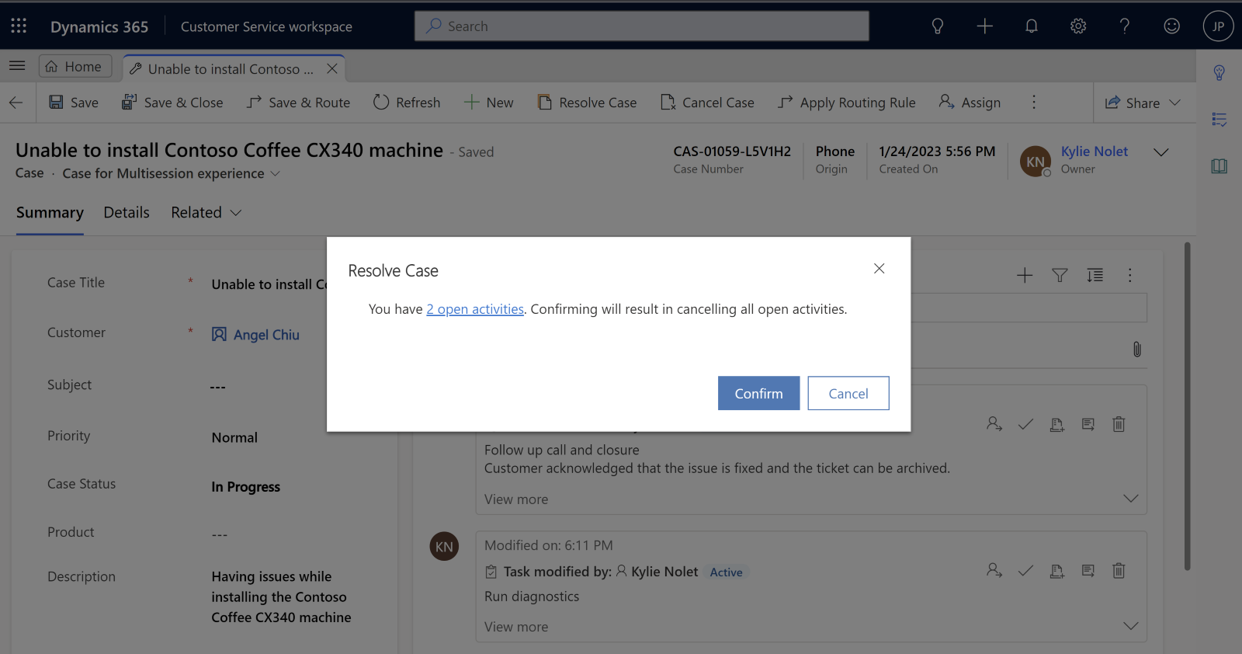The height and width of the screenshot is (654, 1242).
Task: Open command bar overflow ellipsis
Action: click(1034, 103)
